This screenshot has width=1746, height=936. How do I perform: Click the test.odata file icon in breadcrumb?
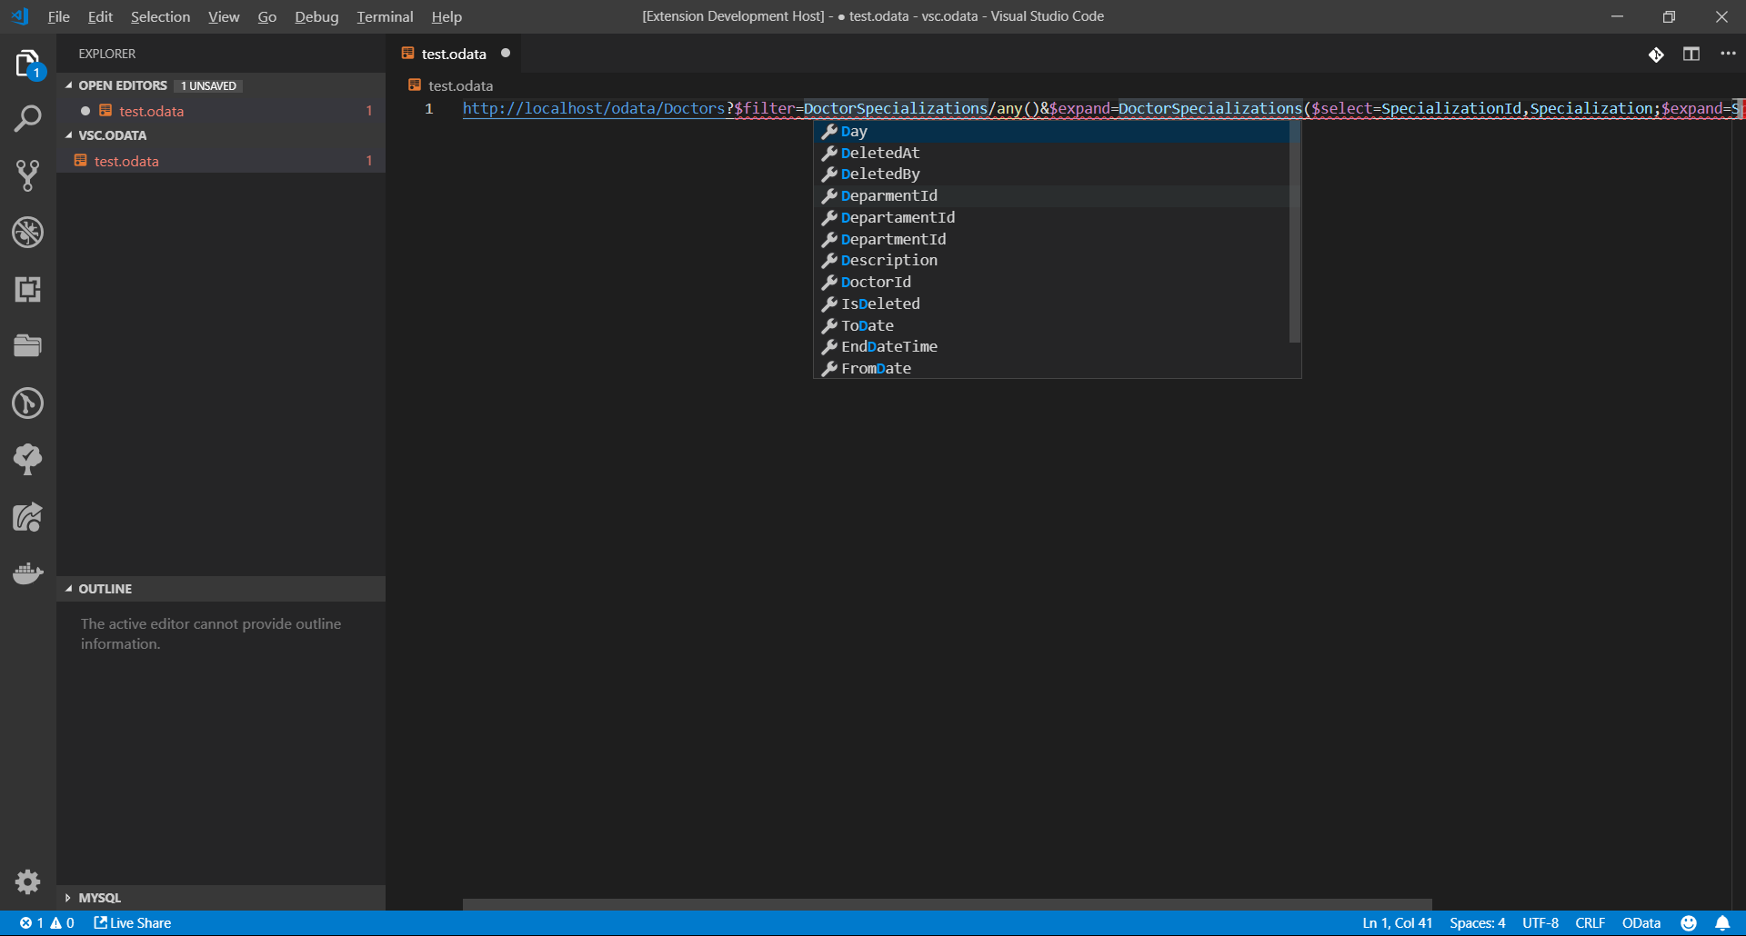(415, 85)
